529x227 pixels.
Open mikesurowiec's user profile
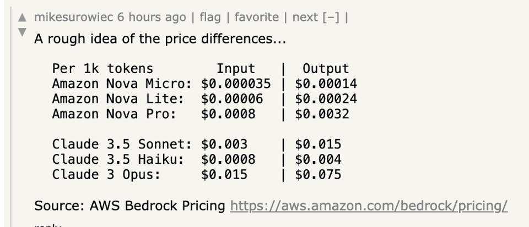click(x=73, y=17)
